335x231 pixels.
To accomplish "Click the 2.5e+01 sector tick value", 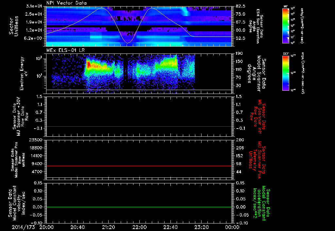I will coord(34,14).
